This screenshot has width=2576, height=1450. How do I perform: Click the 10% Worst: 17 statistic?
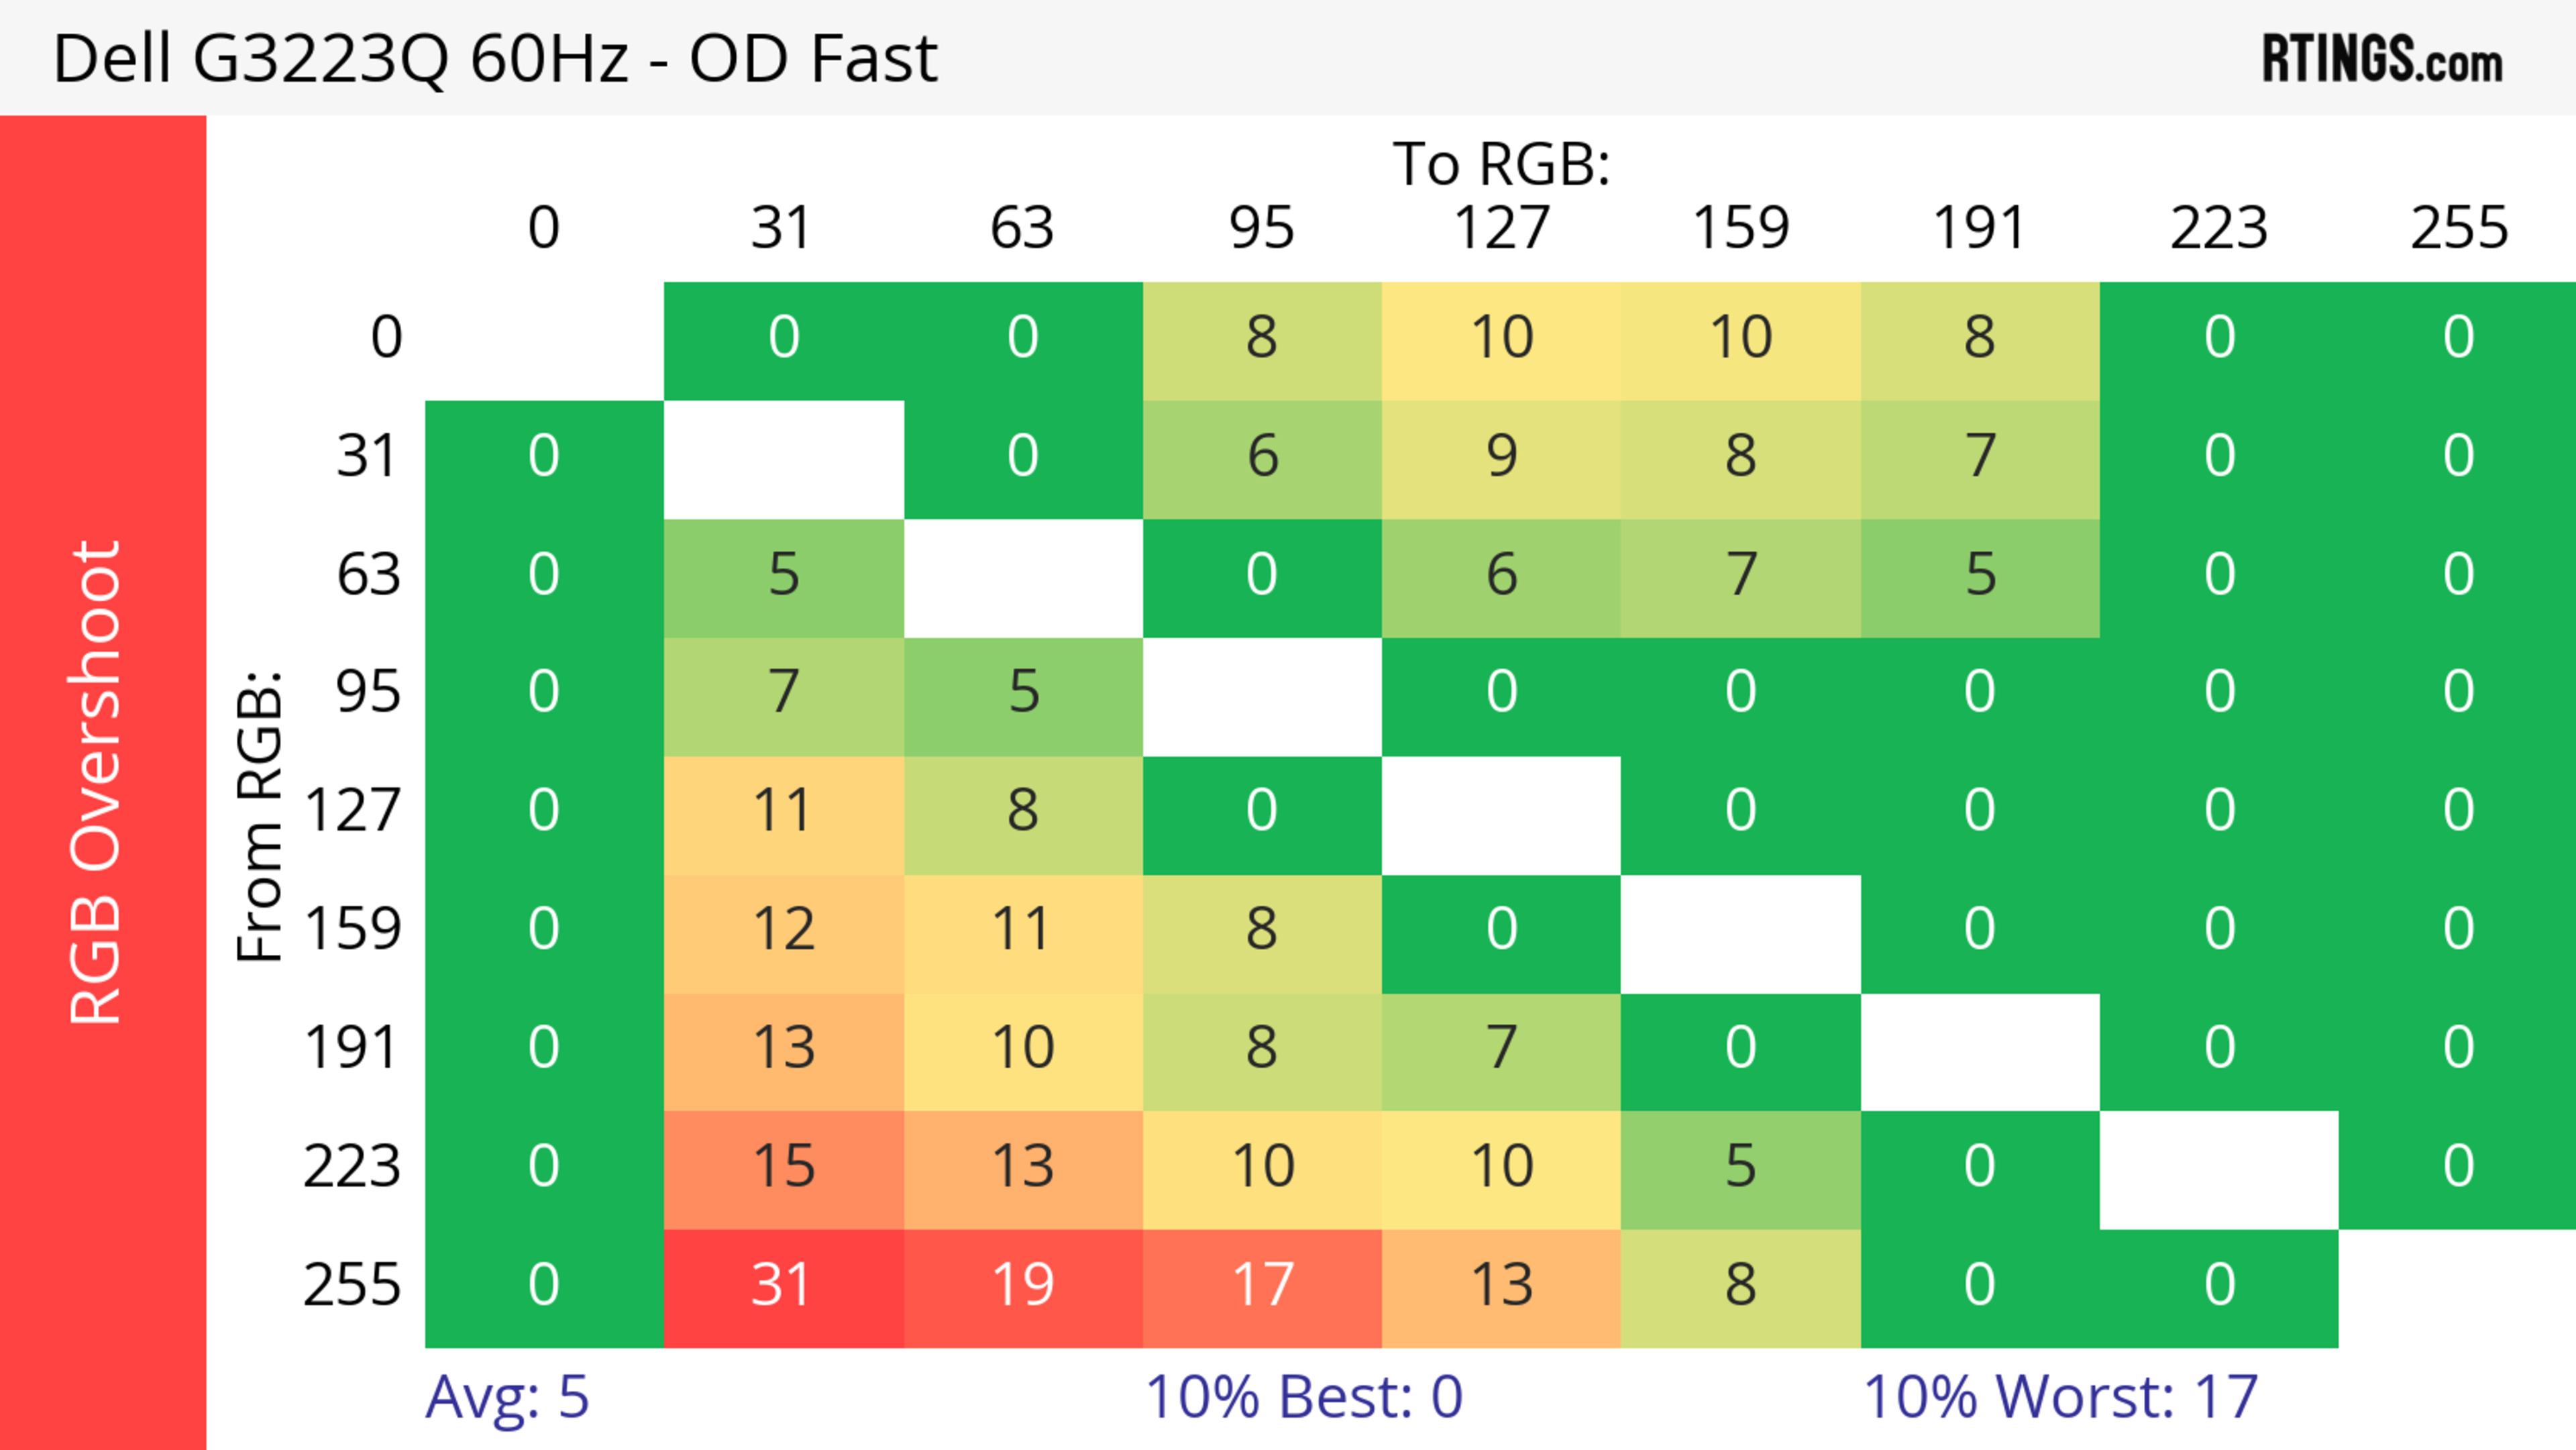(x=2060, y=1397)
